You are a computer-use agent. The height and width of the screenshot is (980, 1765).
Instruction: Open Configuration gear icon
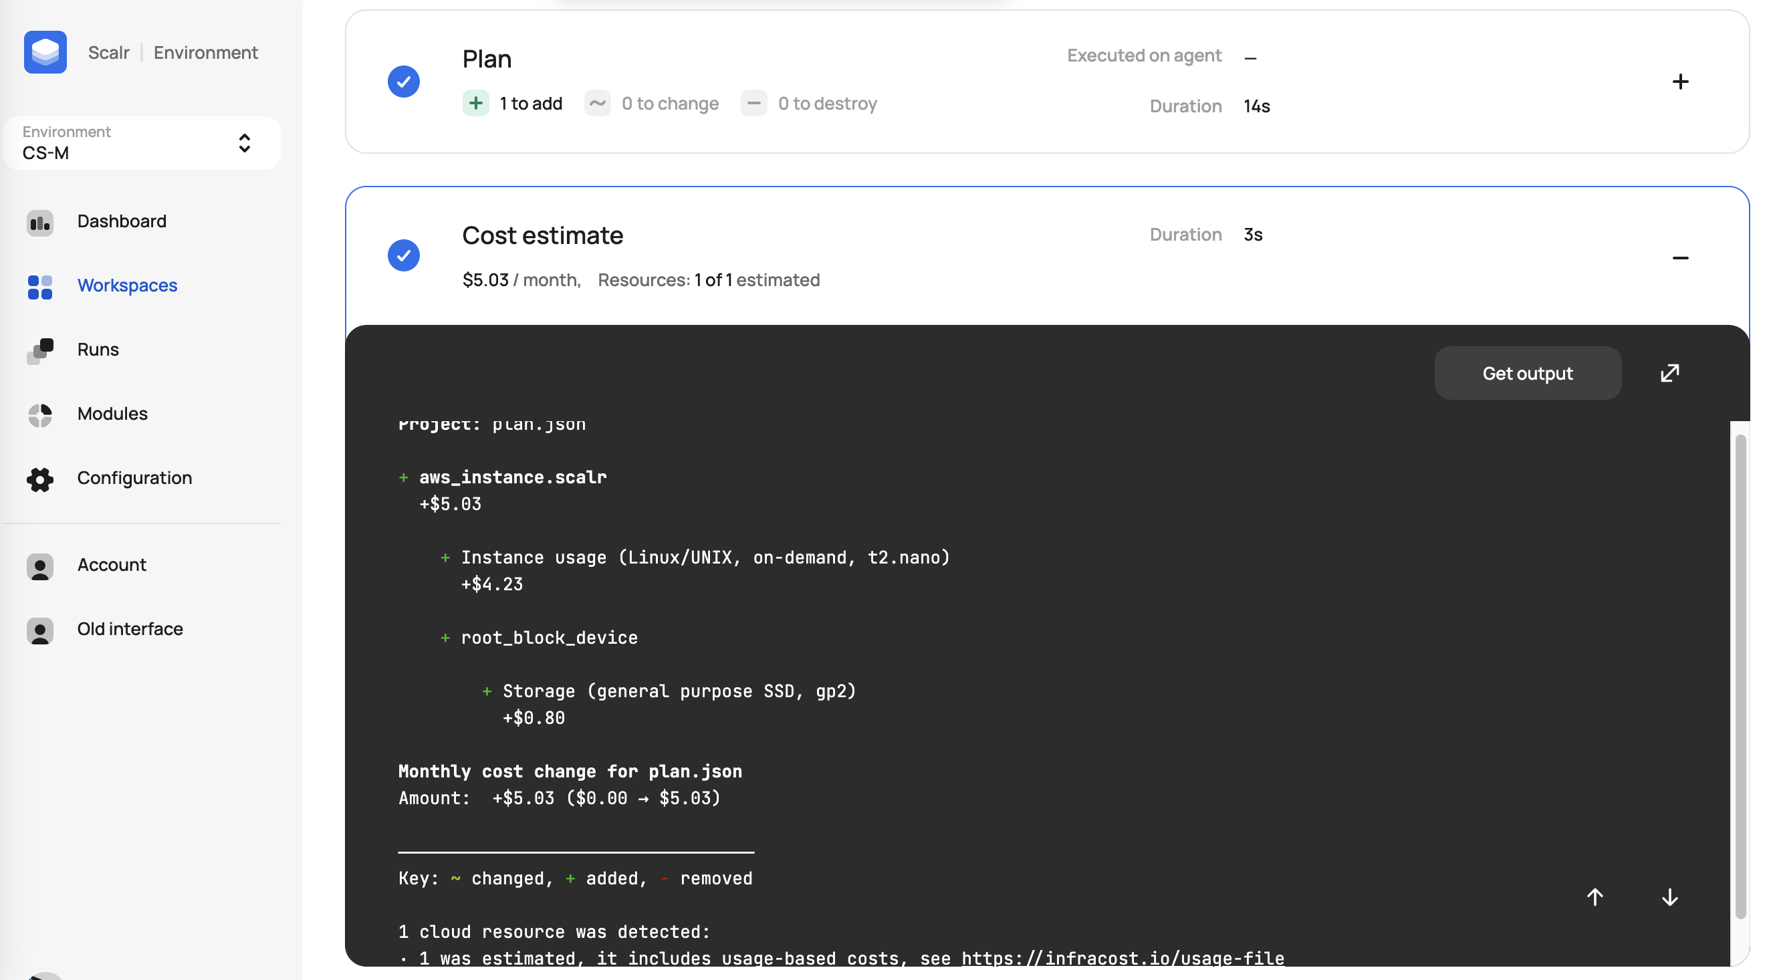(x=39, y=479)
